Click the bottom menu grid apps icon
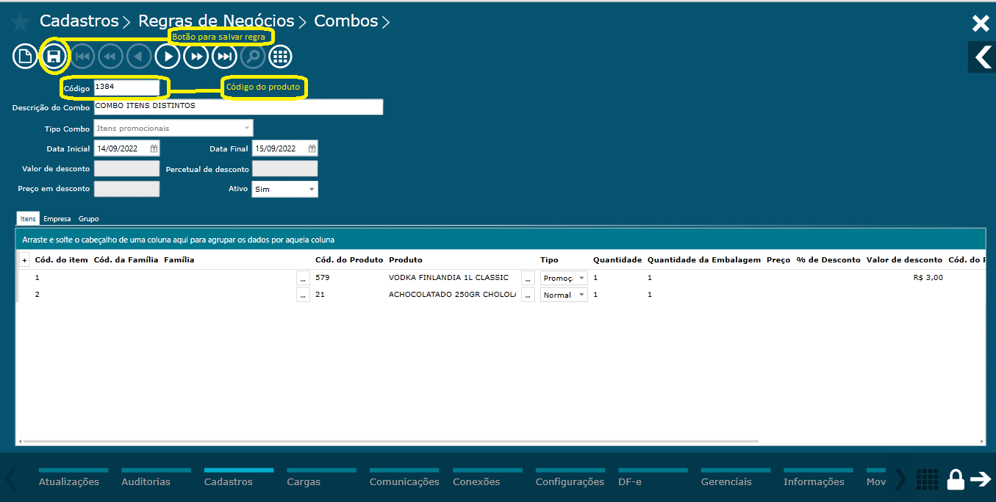The width and height of the screenshot is (996, 502). [927, 479]
